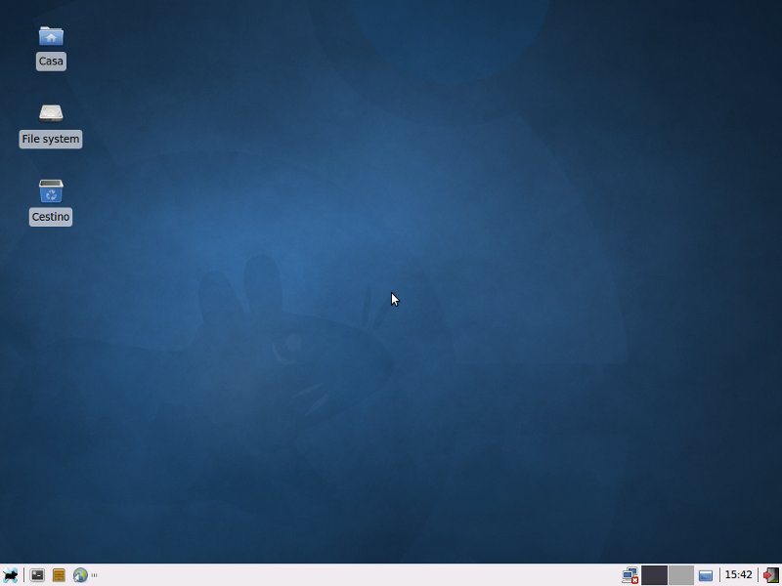The height and width of the screenshot is (586, 782).
Task: Launch the terminal emulator from the panel
Action: click(x=37, y=575)
